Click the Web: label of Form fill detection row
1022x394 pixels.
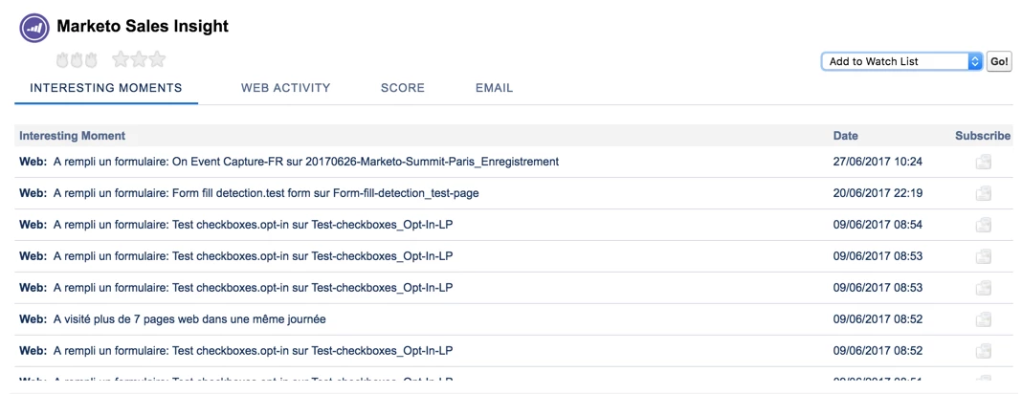point(33,193)
